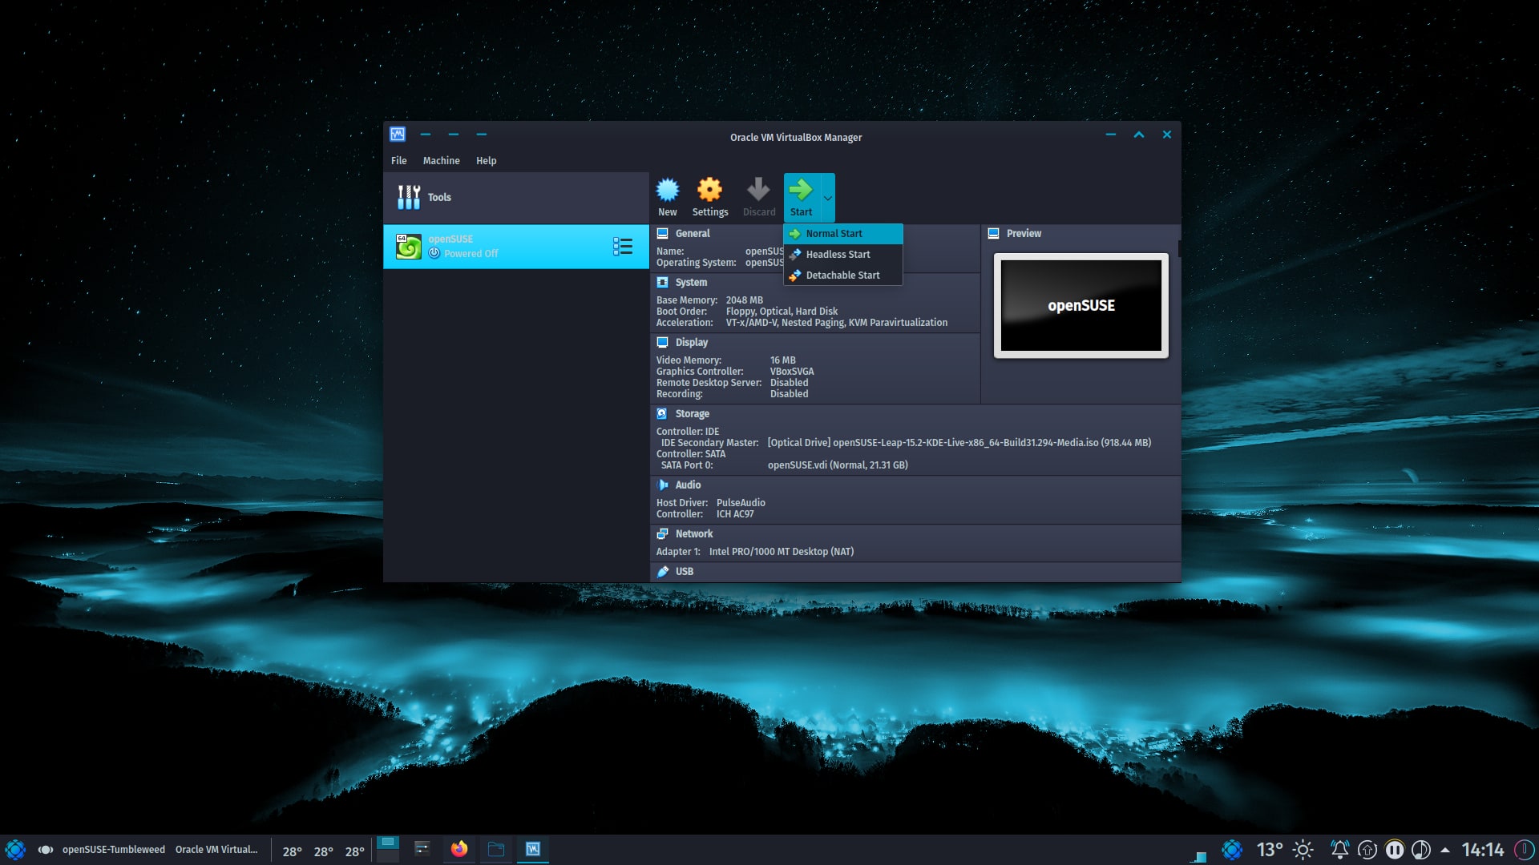Open the file manager from taskbar
The height and width of the screenshot is (865, 1539).
coord(496,850)
